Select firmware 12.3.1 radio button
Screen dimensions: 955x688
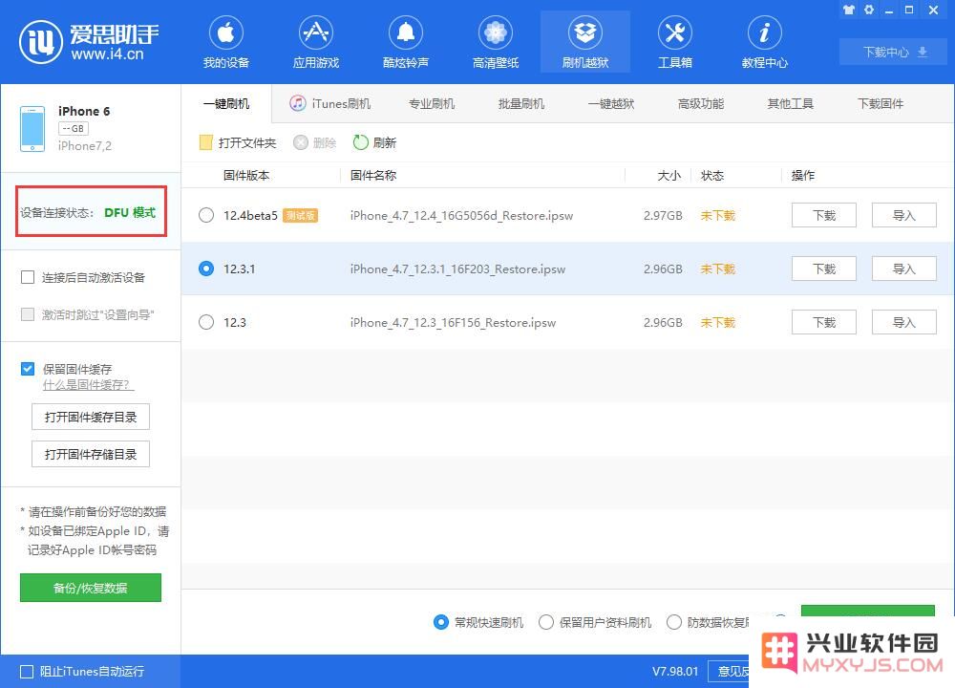[206, 269]
